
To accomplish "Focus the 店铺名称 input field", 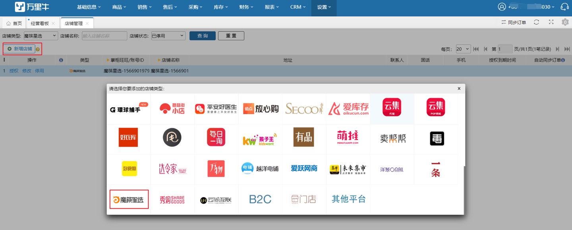I will 104,36.
